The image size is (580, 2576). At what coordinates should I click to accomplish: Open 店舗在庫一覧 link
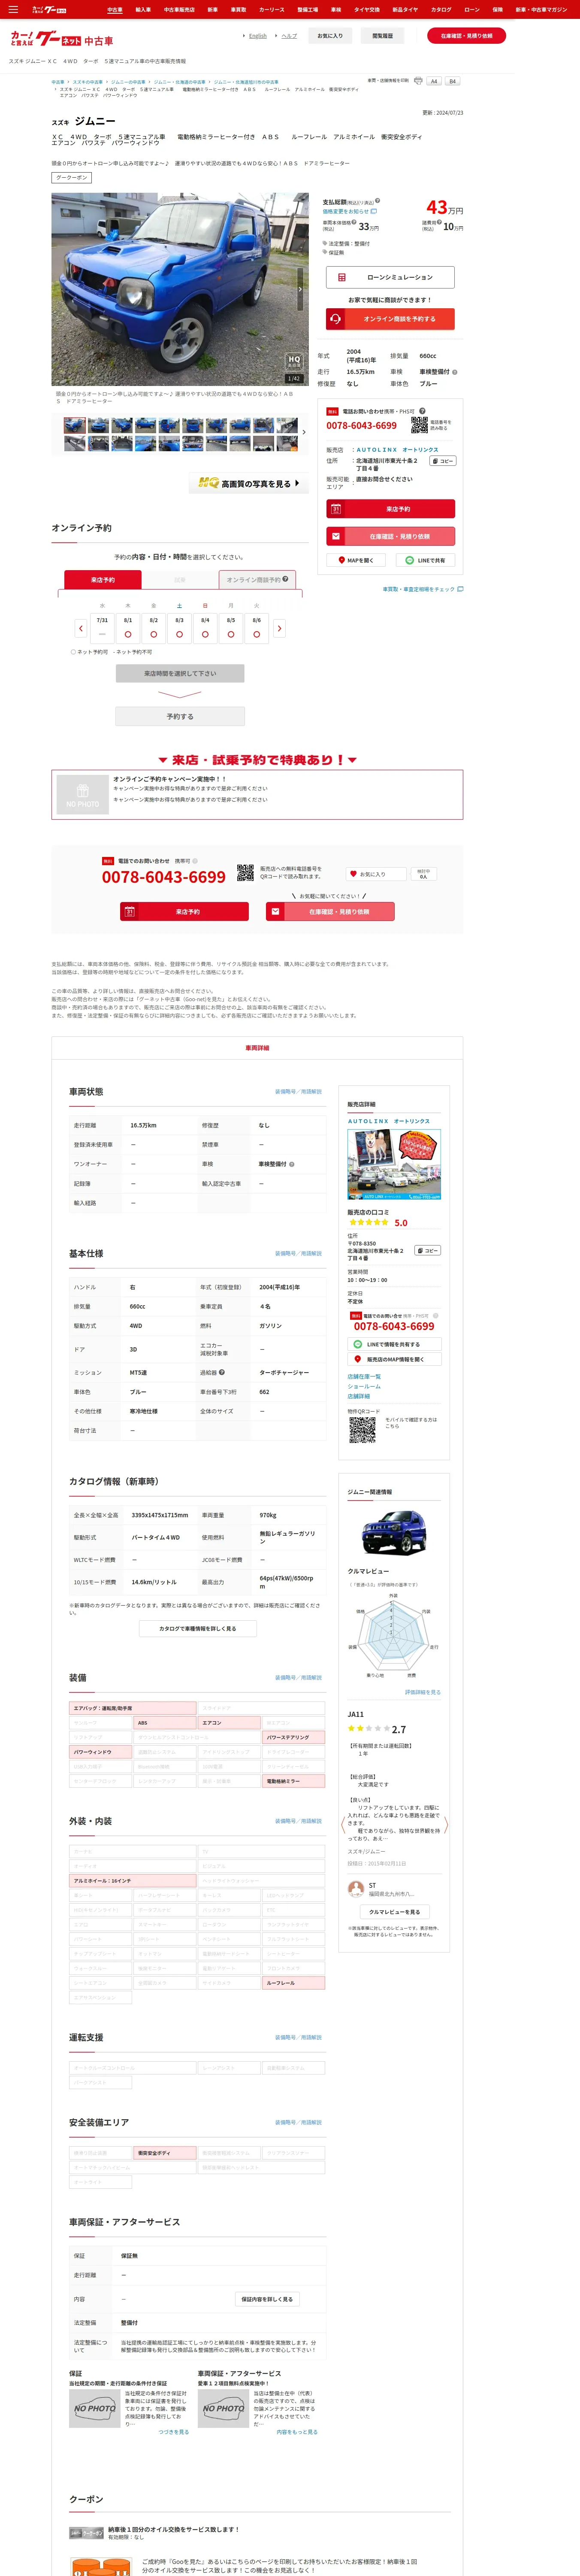(x=364, y=1377)
